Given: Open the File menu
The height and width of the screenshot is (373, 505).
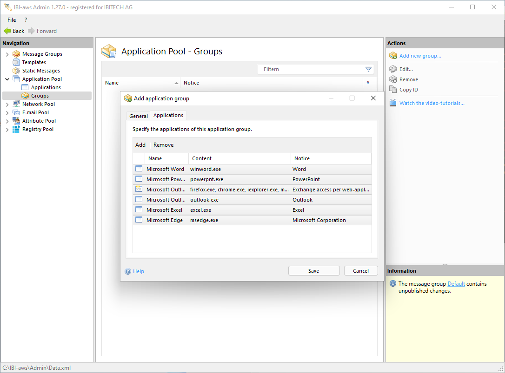Looking at the screenshot, I should [12, 20].
